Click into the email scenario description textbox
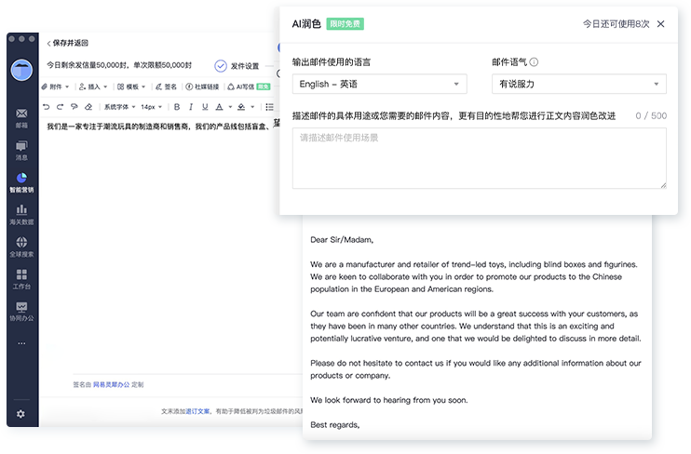This screenshot has width=691, height=454. pyautogui.click(x=479, y=158)
